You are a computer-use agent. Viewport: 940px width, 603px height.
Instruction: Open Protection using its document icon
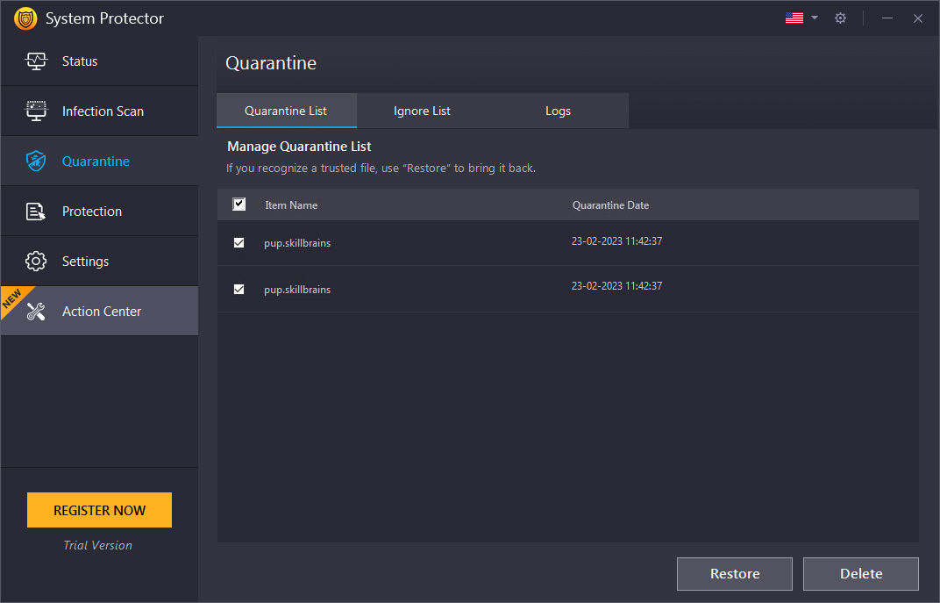(x=36, y=211)
